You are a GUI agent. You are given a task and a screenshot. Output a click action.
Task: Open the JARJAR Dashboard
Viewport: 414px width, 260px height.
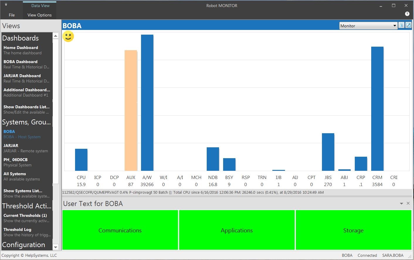pos(27,78)
